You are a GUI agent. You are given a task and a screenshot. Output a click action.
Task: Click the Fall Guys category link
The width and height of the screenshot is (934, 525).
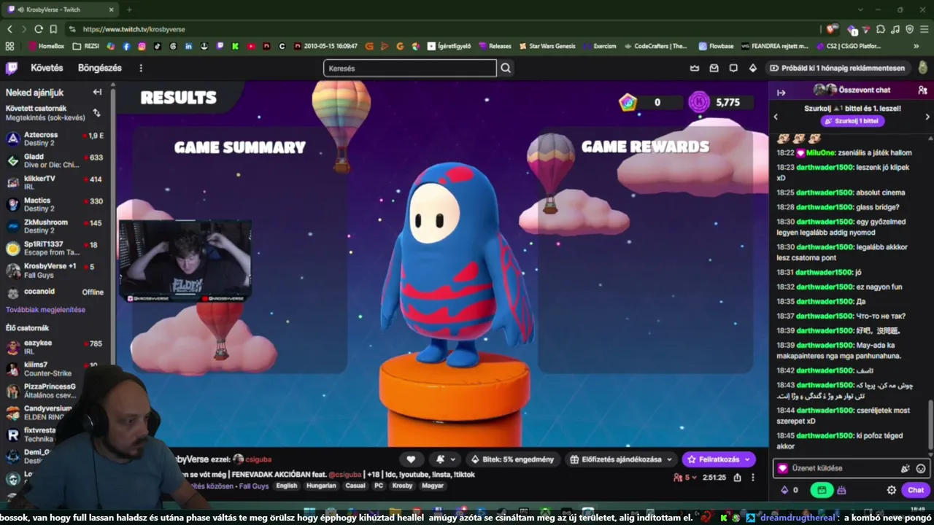point(255,486)
